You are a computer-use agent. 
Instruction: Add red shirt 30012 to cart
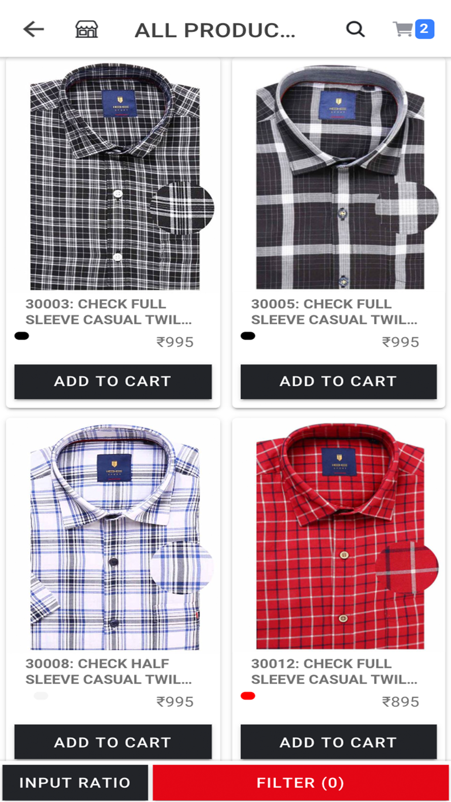[339, 742]
